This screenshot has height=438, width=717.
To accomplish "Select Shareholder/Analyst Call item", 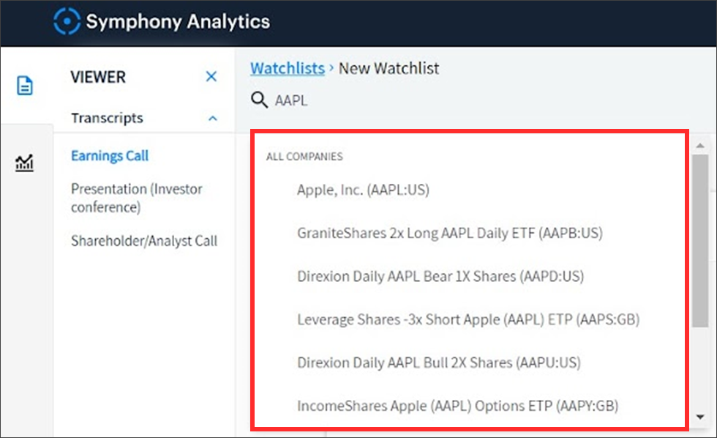I will pos(144,241).
